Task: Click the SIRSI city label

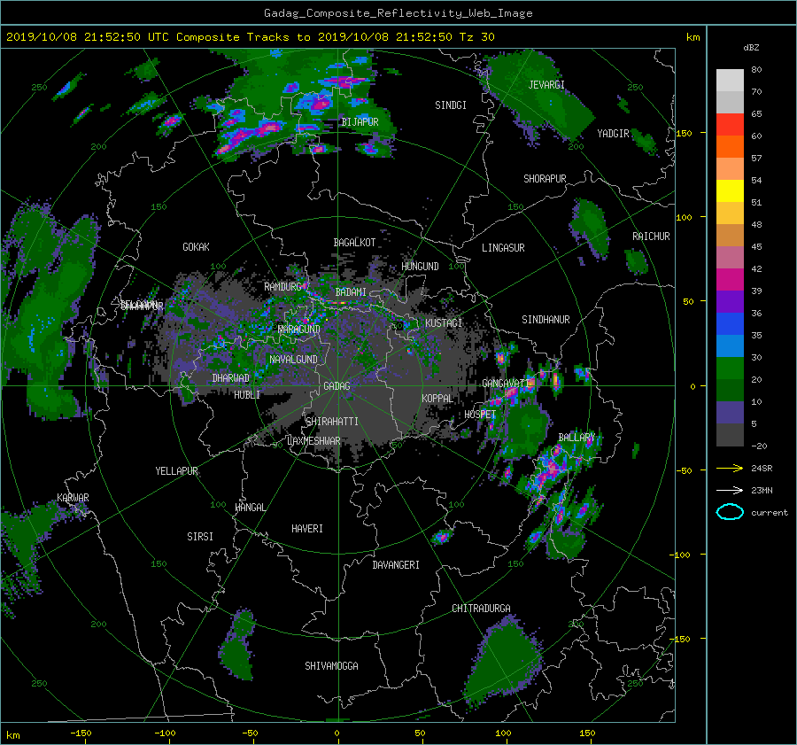Action: pos(200,537)
